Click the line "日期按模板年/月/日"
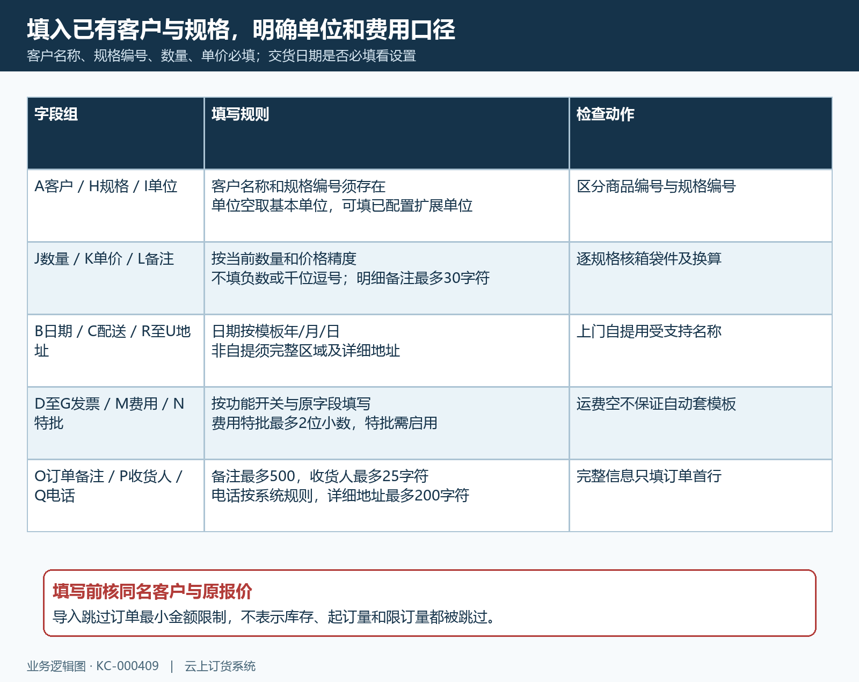This screenshot has height=682, width=859. 275,331
